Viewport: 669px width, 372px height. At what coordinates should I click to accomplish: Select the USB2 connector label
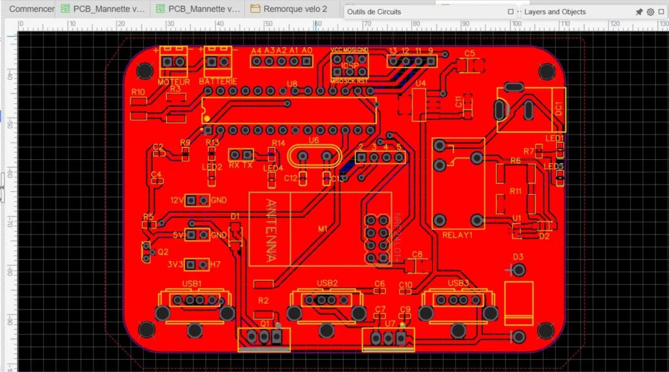[327, 283]
